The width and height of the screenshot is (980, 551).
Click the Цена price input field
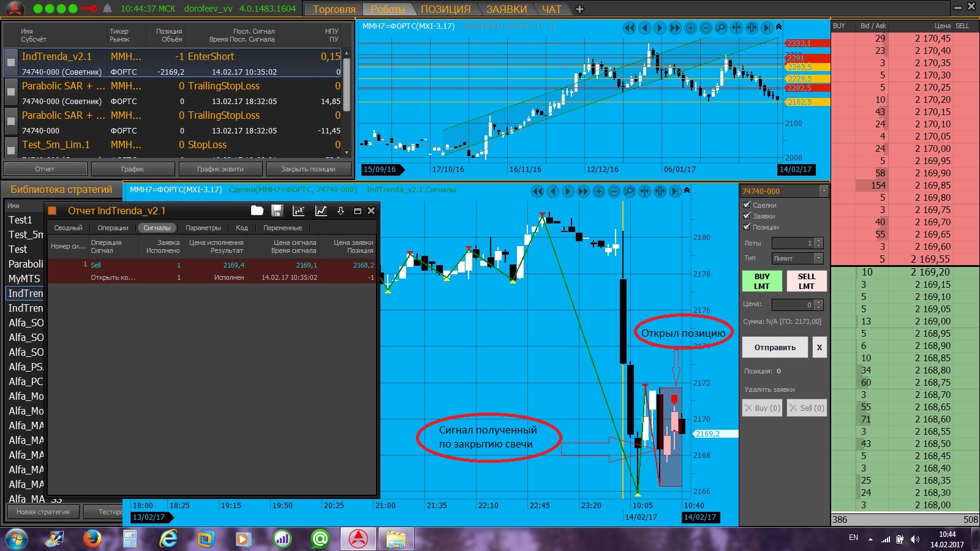(793, 305)
